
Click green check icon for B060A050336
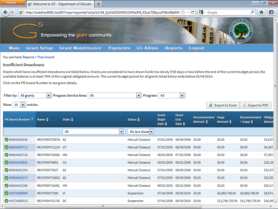pyautogui.click(x=7, y=140)
